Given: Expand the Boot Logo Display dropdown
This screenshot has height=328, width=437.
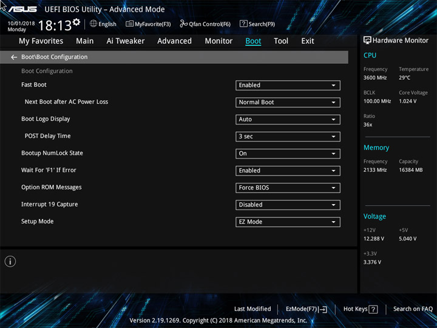Looking at the screenshot, I should pyautogui.click(x=288, y=120).
